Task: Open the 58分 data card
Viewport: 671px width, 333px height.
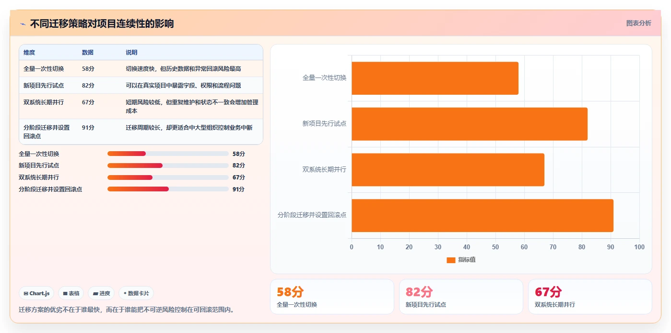Action: click(x=332, y=297)
